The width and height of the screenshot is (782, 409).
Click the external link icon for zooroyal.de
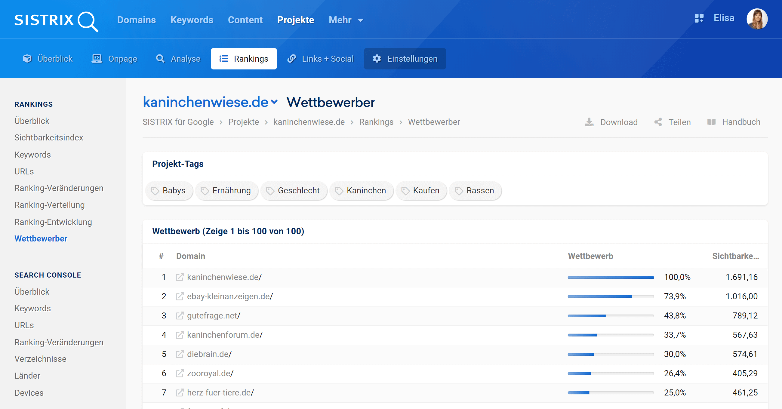tap(180, 373)
